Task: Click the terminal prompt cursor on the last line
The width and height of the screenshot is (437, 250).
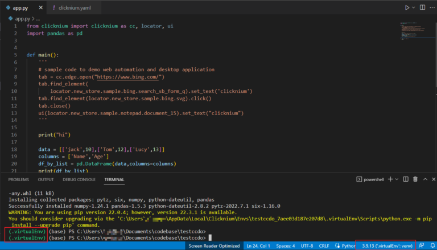Action: (x=210, y=237)
